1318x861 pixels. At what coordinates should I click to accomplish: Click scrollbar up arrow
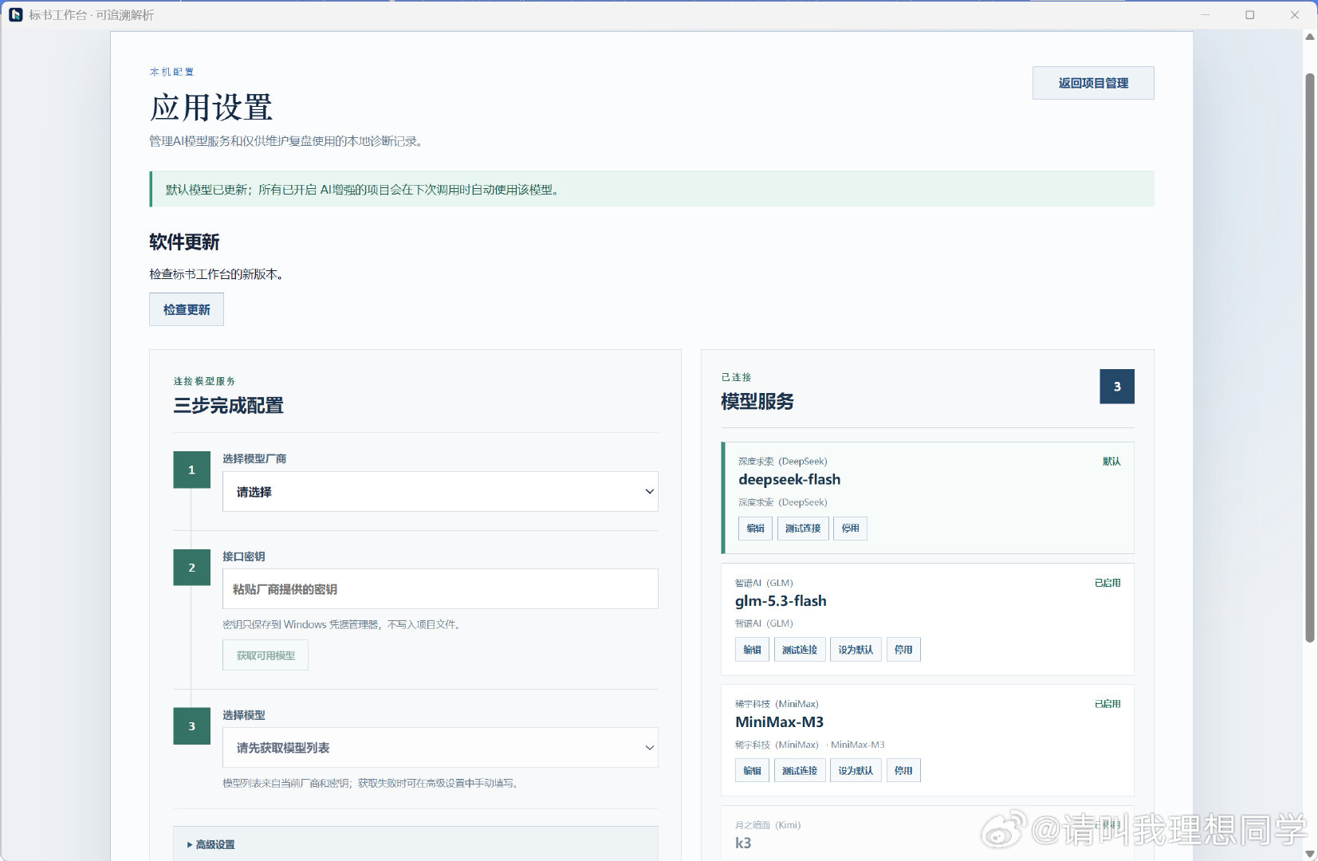click(1309, 37)
